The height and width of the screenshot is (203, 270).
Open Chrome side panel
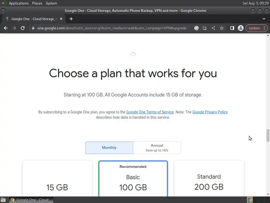coord(232,28)
